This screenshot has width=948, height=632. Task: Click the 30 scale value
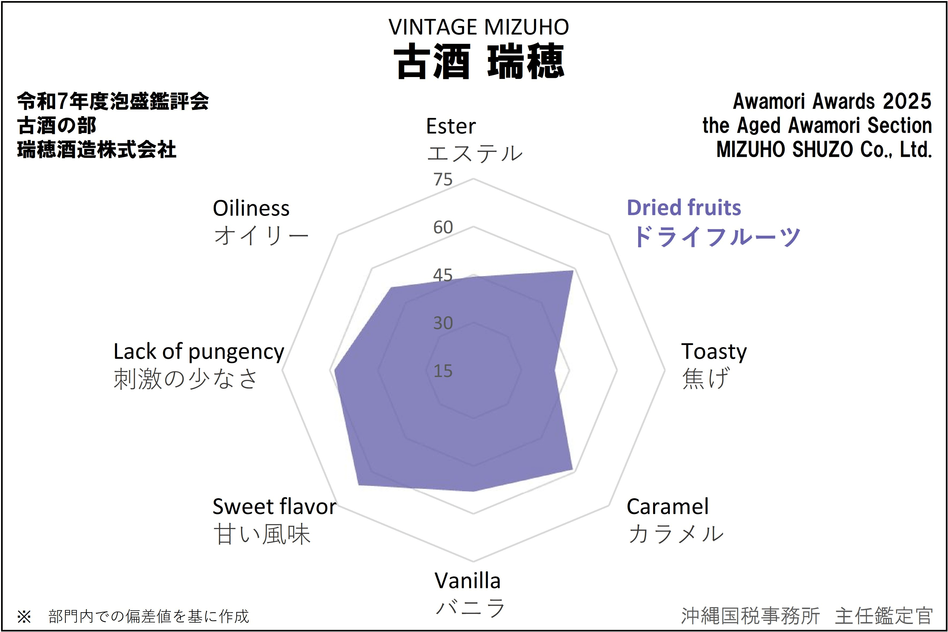pos(443,323)
